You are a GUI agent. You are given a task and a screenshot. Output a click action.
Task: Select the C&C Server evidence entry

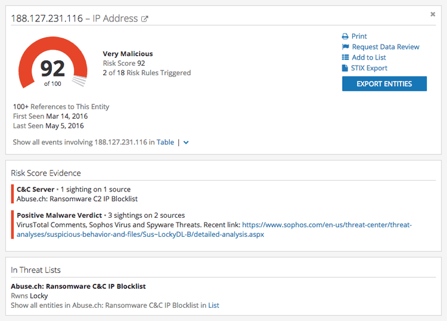pyautogui.click(x=35, y=189)
